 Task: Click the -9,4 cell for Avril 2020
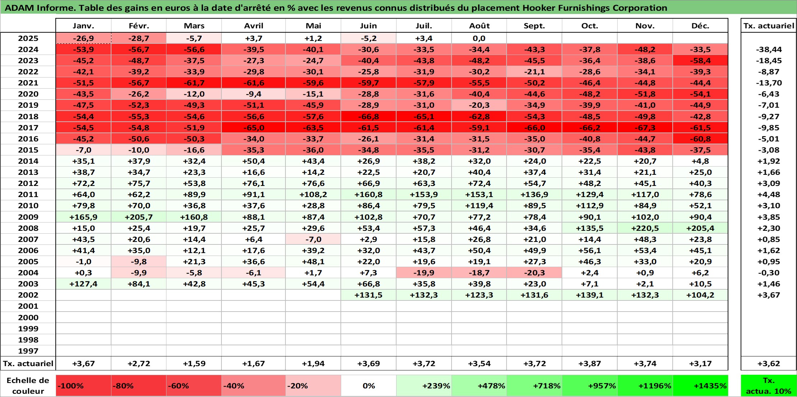(x=253, y=94)
